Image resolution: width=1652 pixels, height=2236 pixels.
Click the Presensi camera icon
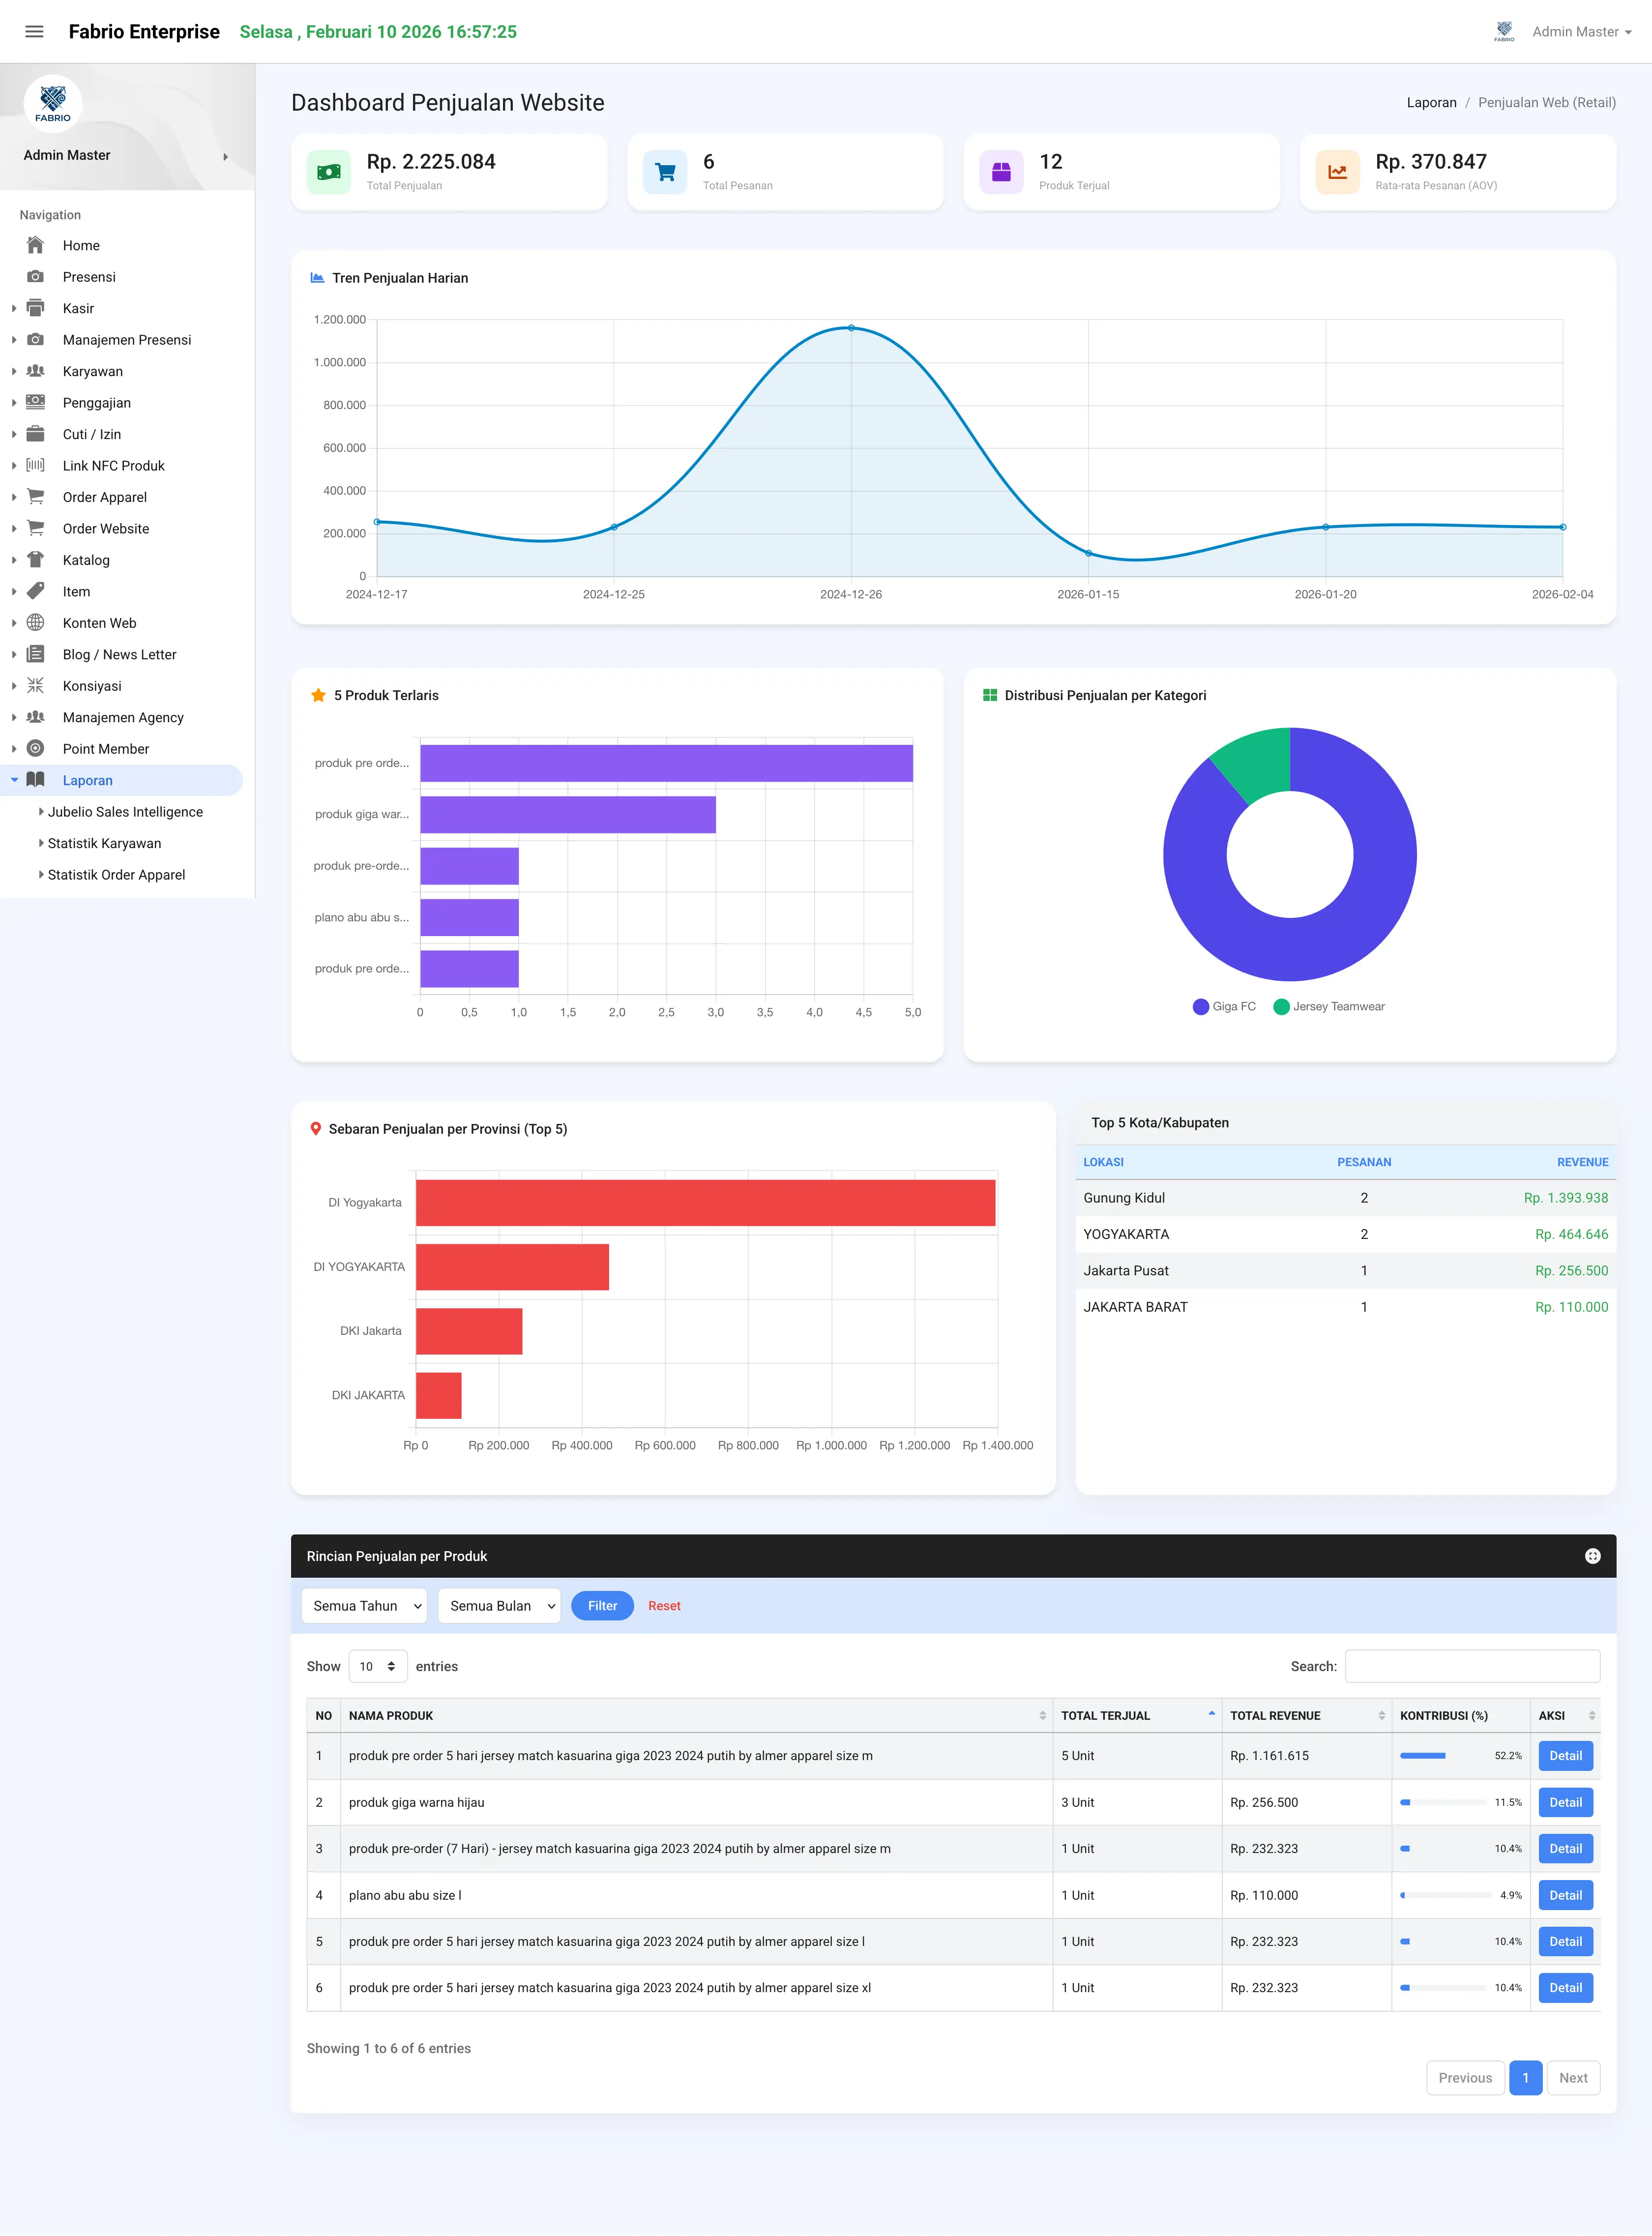pyautogui.click(x=35, y=277)
